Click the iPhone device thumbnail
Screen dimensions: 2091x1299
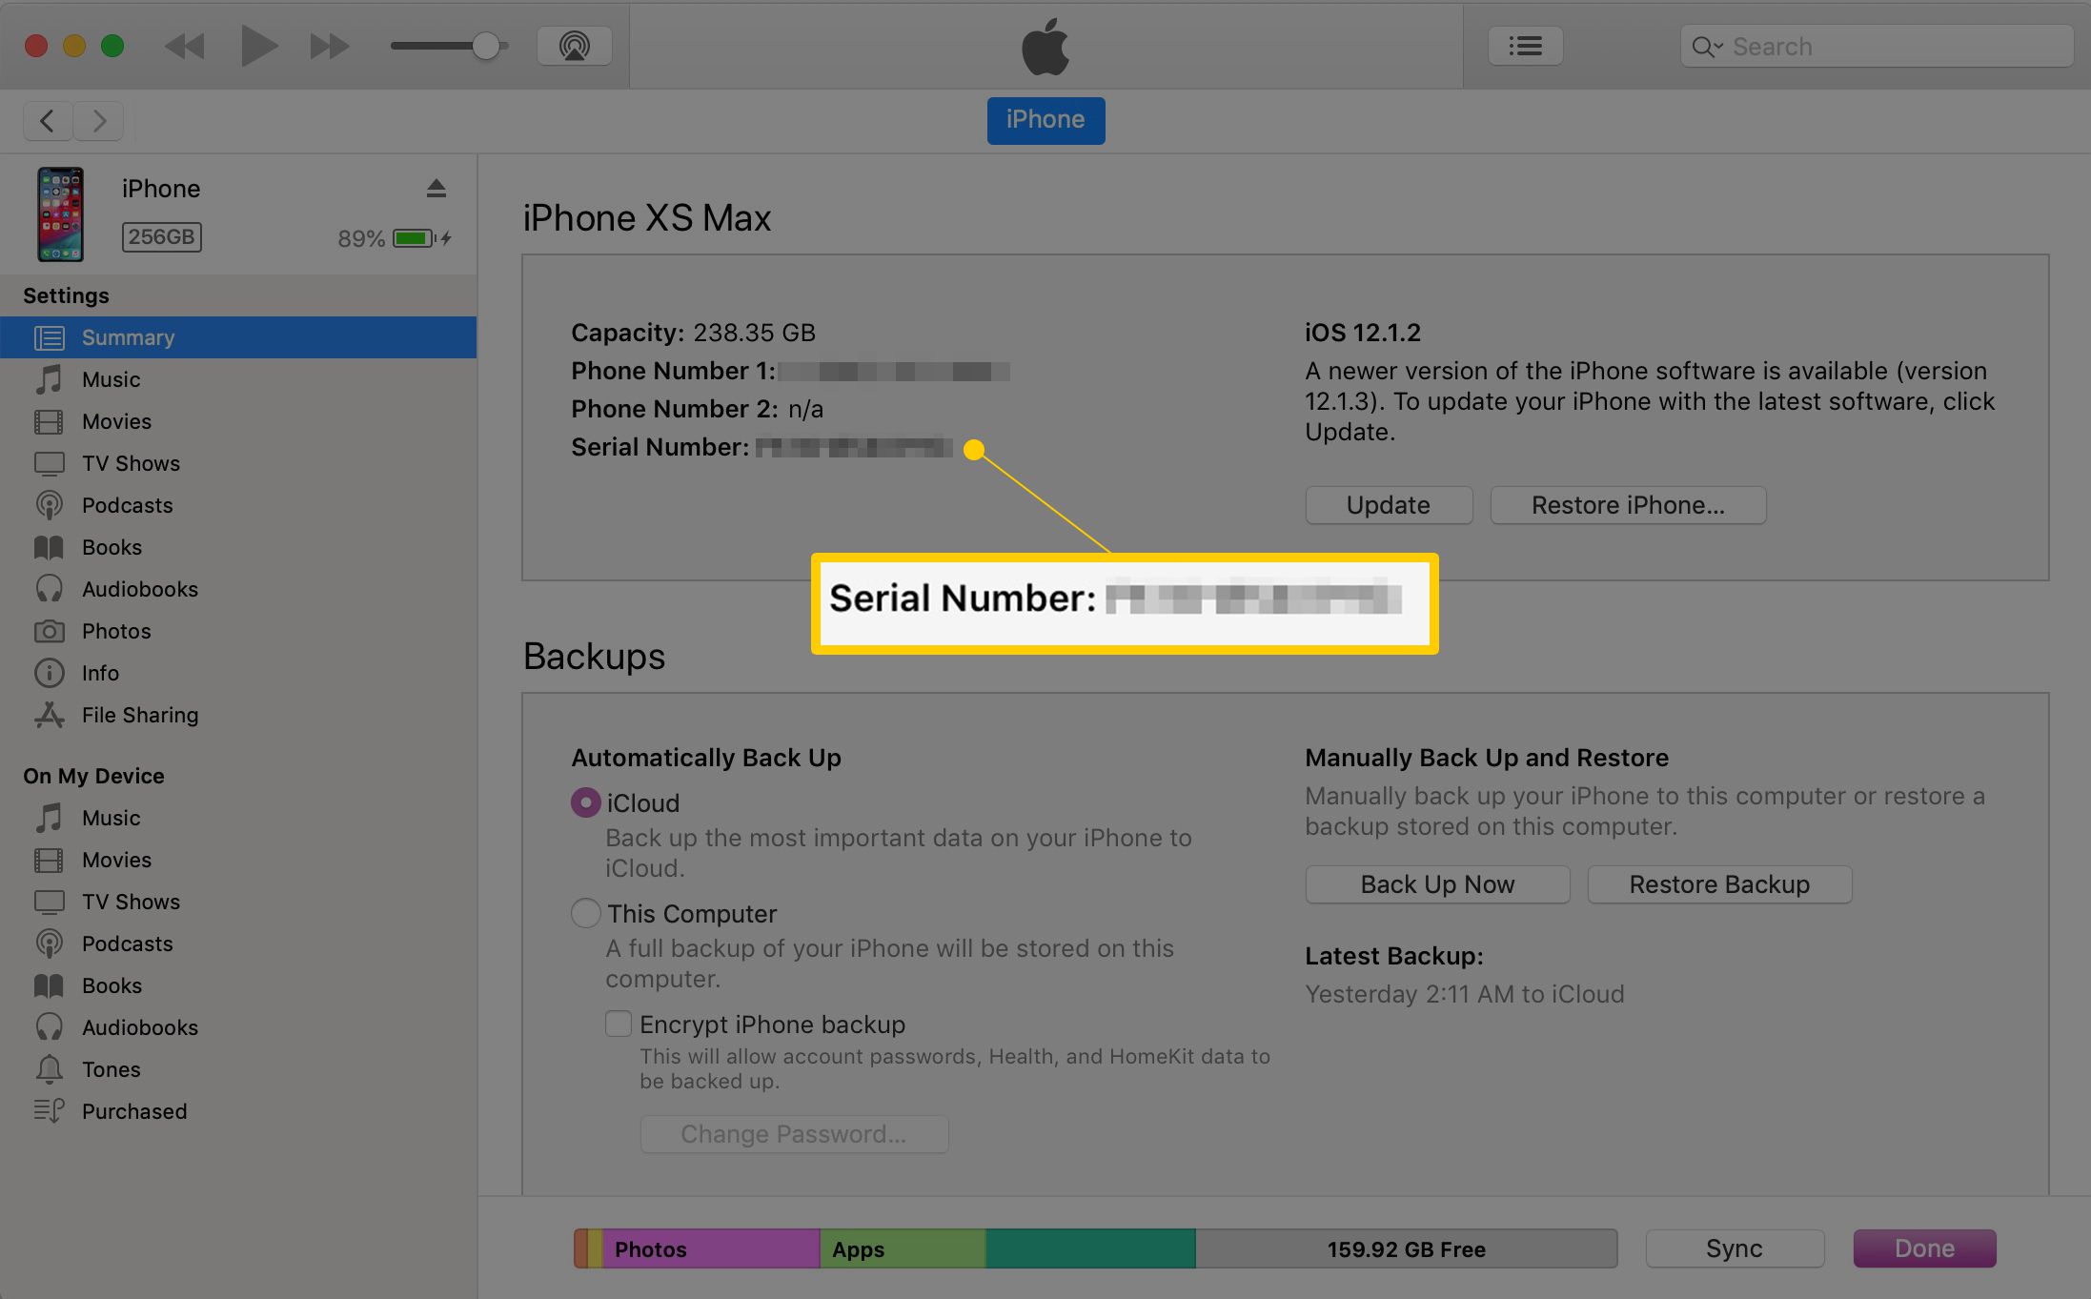click(x=60, y=213)
